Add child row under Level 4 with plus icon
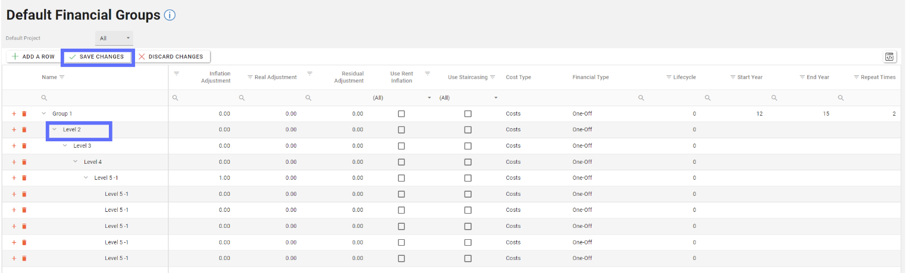906x273 pixels. [x=14, y=162]
